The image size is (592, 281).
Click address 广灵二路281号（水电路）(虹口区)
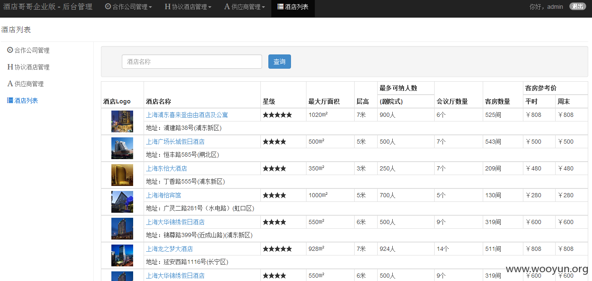coord(200,209)
